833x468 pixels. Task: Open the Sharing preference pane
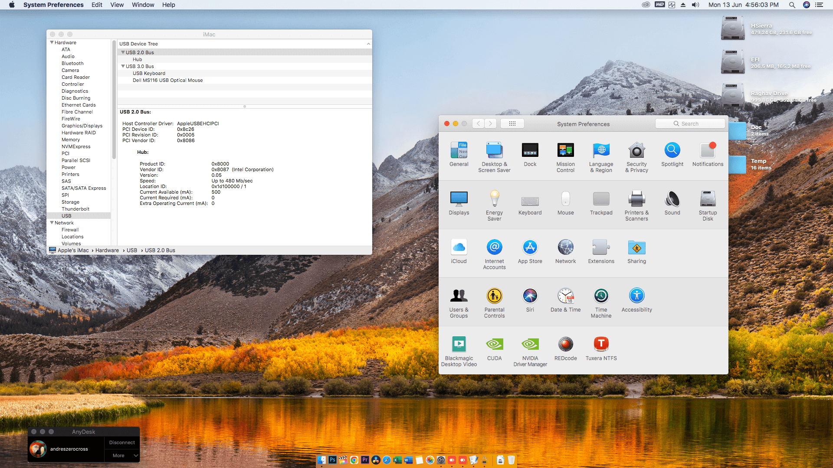(x=636, y=251)
